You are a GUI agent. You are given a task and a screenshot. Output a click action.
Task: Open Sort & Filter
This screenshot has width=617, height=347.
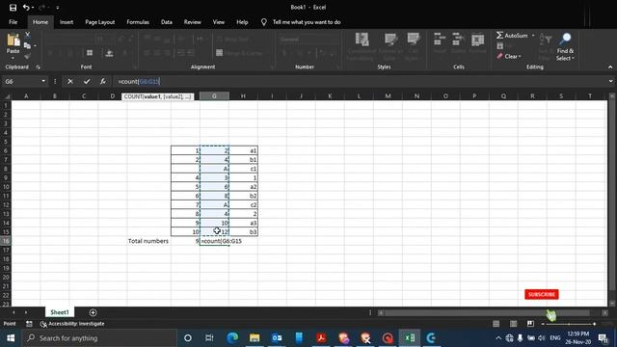pos(546,46)
